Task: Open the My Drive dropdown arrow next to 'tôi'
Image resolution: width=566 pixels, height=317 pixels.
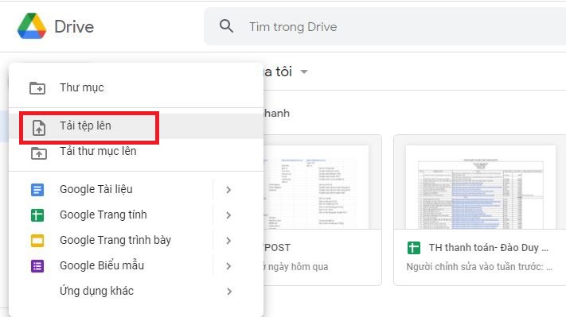Action: coord(304,72)
